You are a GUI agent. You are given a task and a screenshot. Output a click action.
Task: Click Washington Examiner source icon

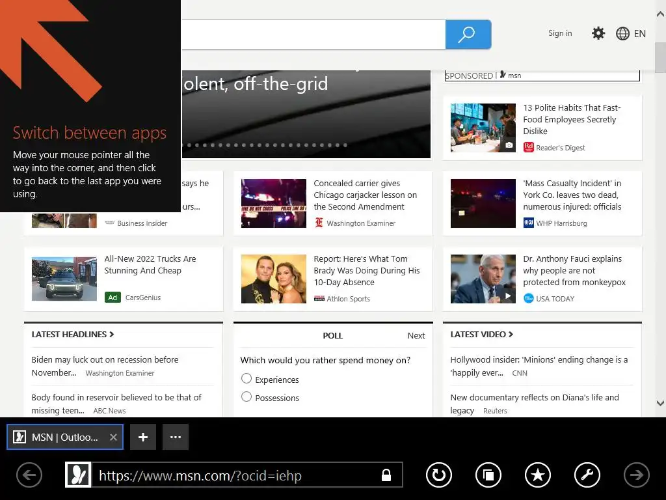click(319, 223)
